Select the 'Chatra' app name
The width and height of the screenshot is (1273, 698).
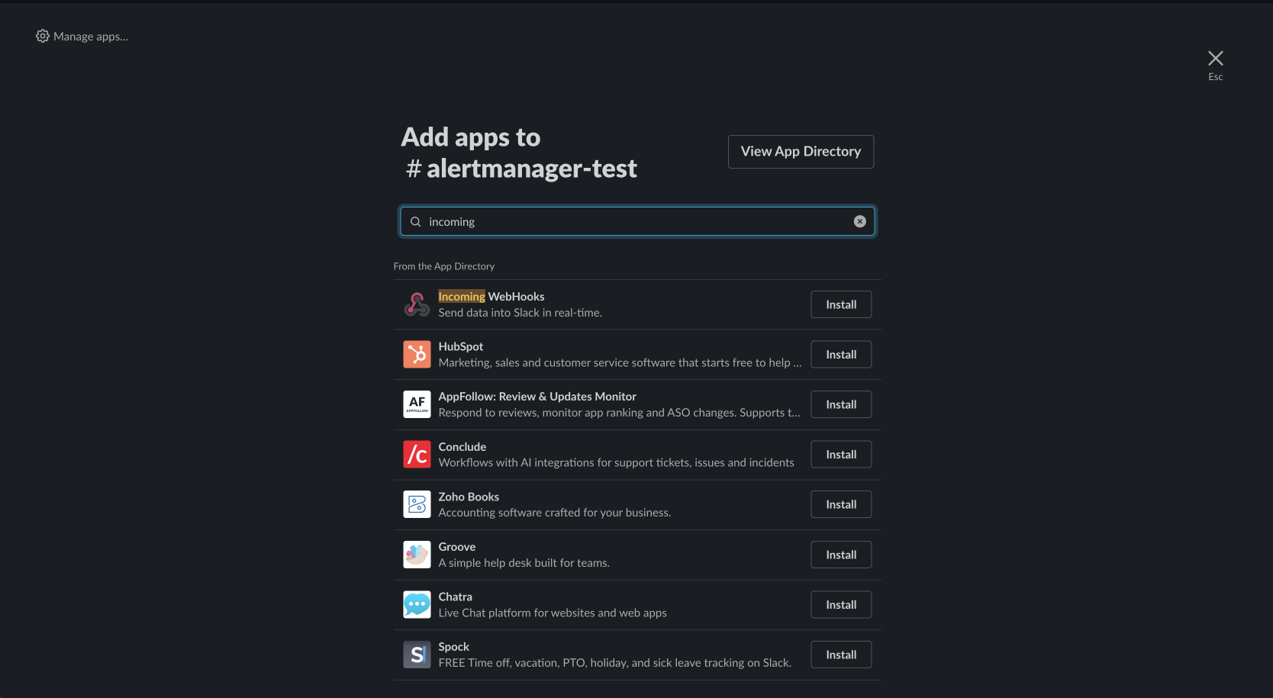456,597
